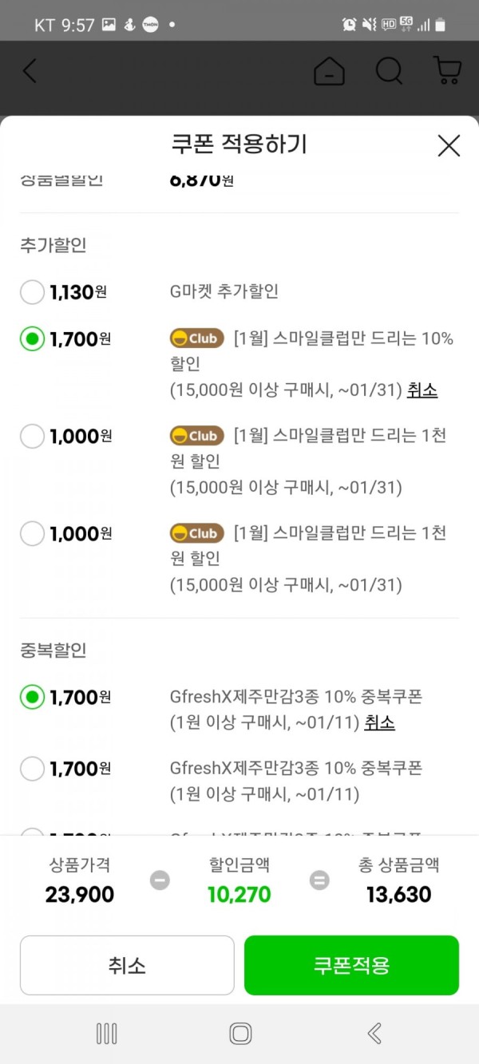This screenshot has width=479, height=1064.
Task: Open the shopping cart icon
Action: [447, 70]
